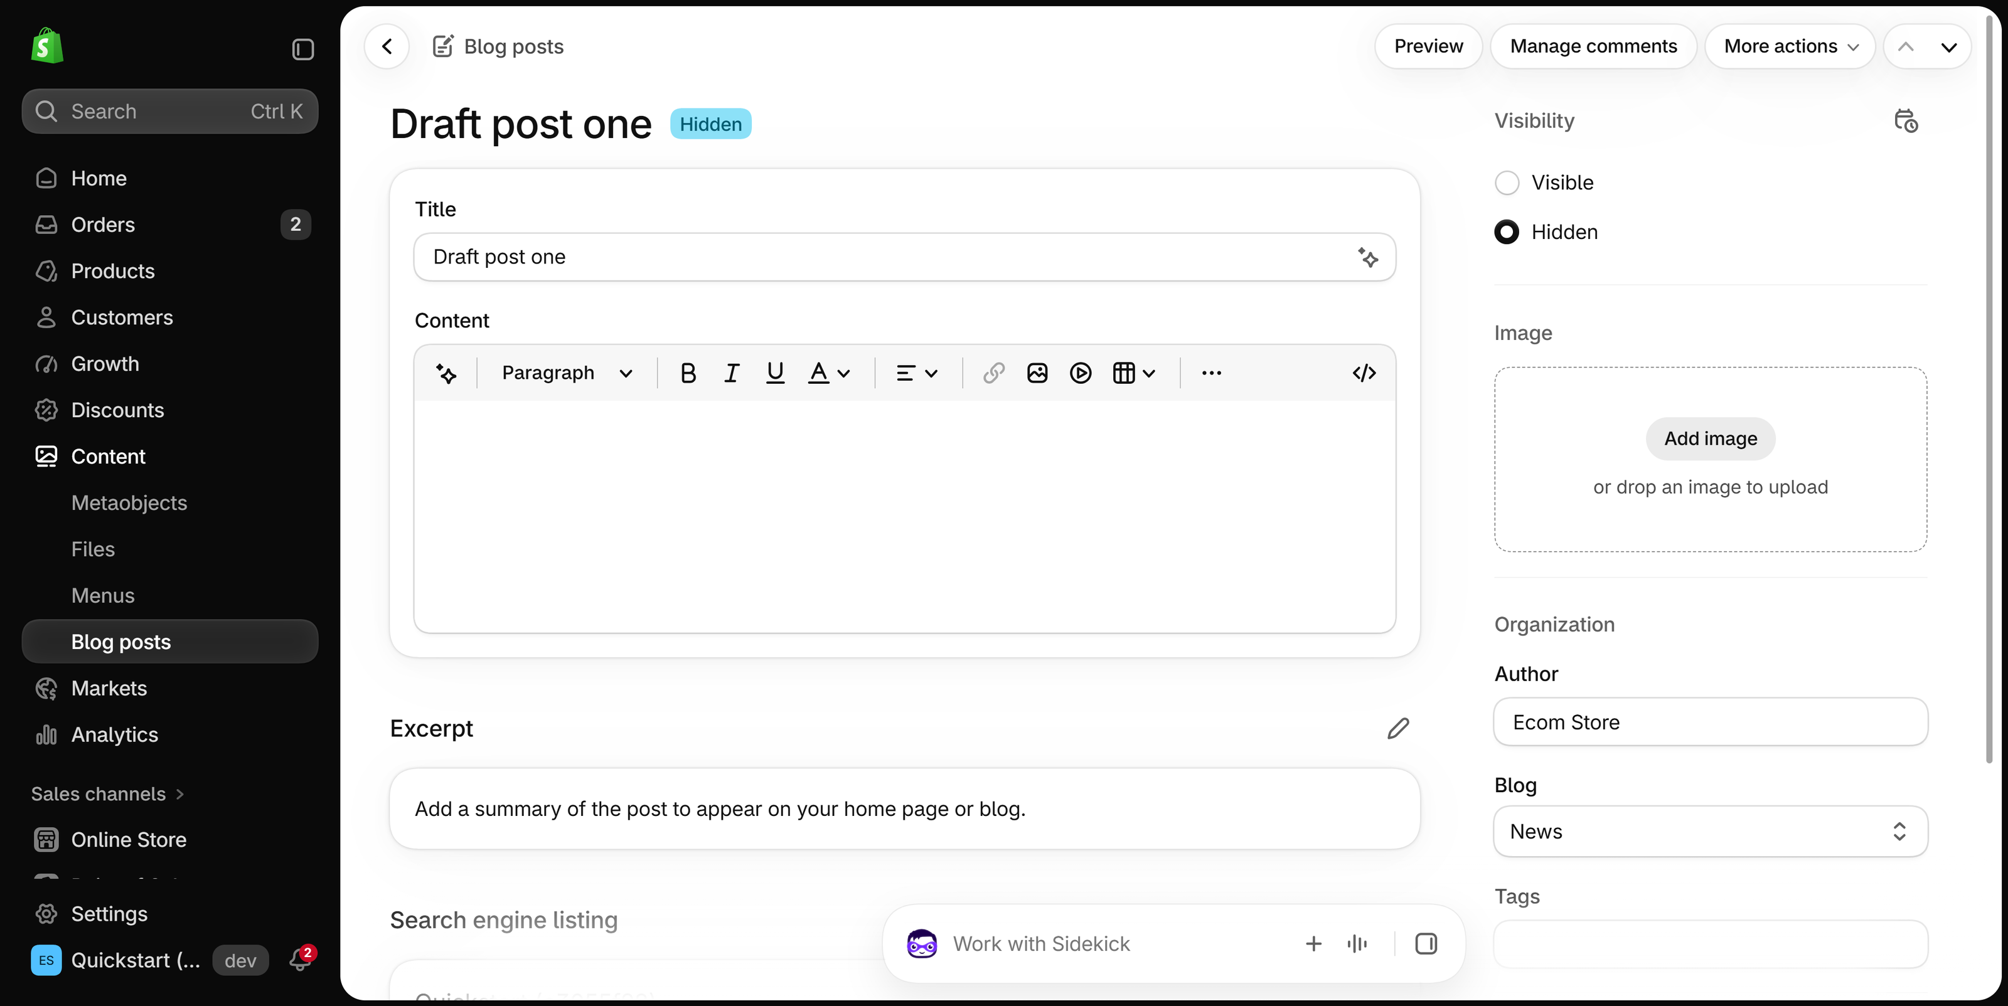The image size is (2008, 1006).
Task: Go to next blog post arrow
Action: [x=1949, y=47]
